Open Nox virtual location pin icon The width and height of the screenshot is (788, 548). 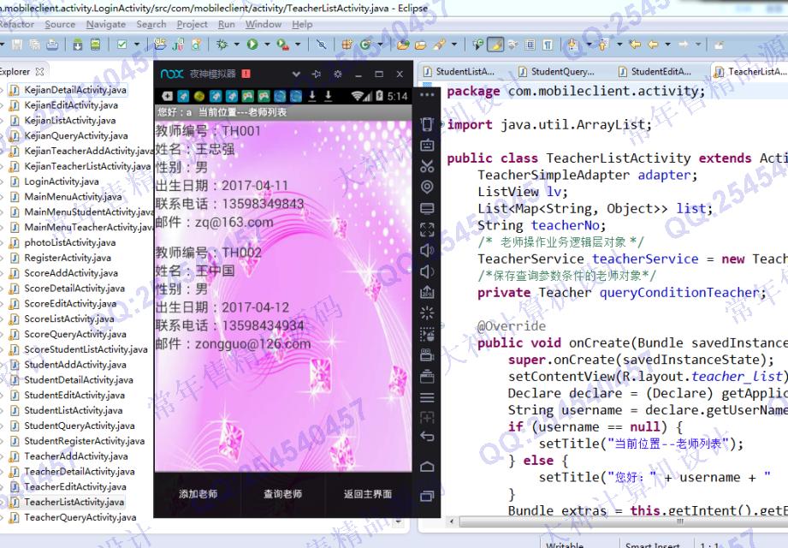click(x=427, y=187)
